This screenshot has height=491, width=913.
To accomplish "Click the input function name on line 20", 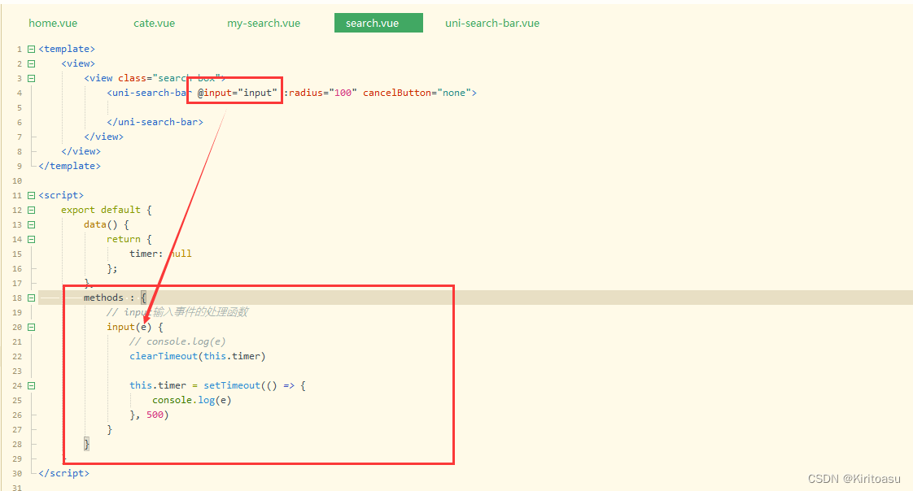I will [120, 326].
